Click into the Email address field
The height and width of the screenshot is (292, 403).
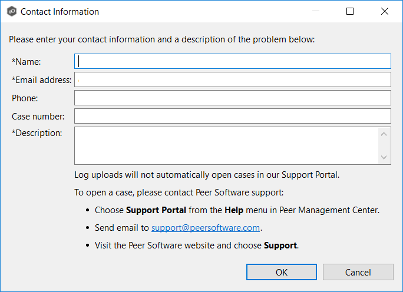[232, 79]
